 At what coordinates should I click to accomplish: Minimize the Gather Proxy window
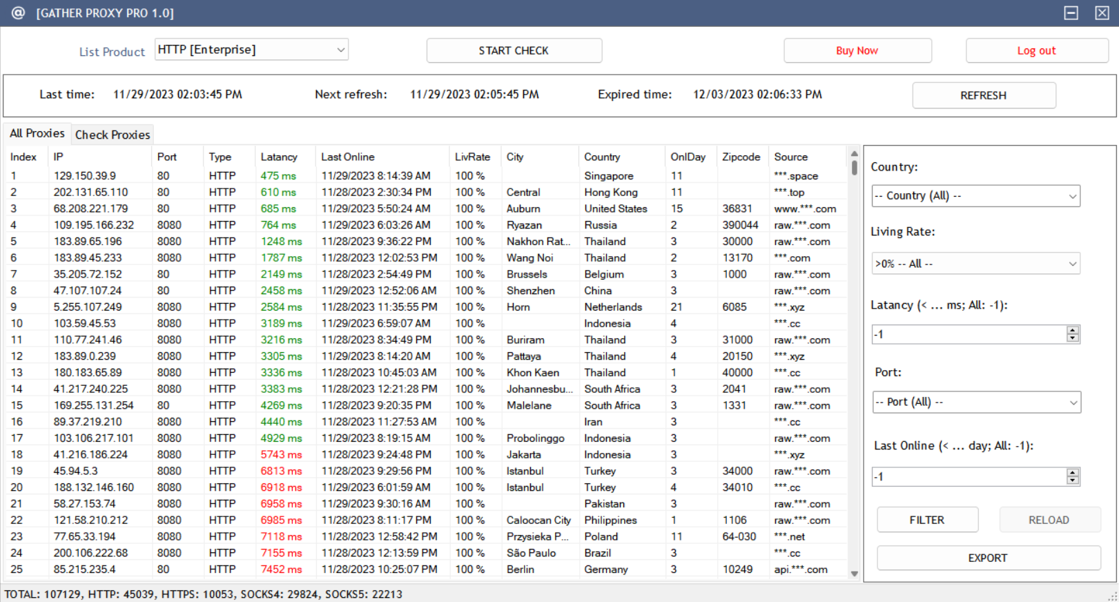[x=1071, y=13]
